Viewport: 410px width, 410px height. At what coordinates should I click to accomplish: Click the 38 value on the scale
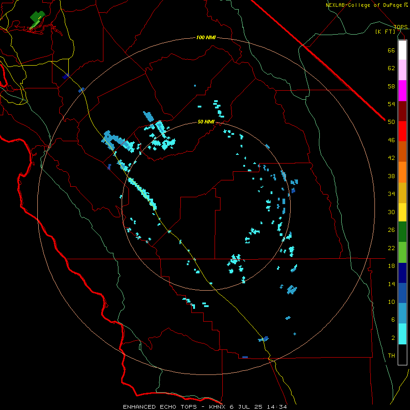(391, 176)
